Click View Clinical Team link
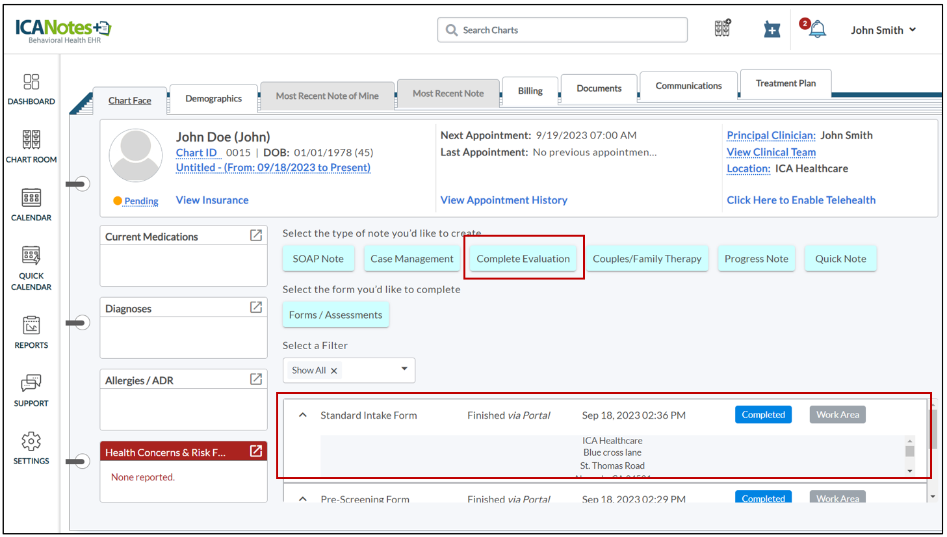This screenshot has height=537, width=947. pyautogui.click(x=771, y=152)
